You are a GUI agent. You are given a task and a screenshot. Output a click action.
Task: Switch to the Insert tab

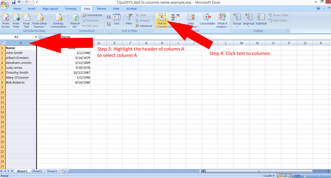pos(31,9)
